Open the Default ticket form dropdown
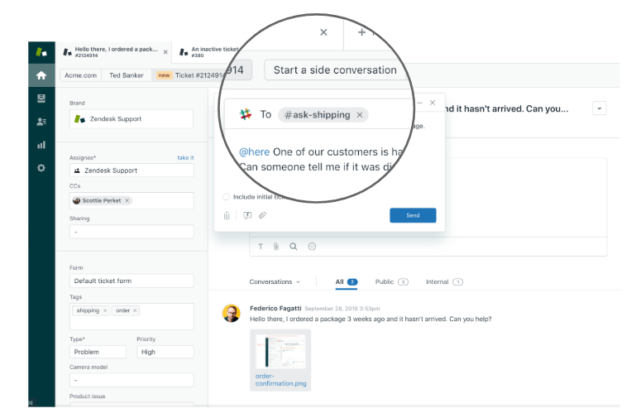This screenshot has width=636, height=418. pos(132,281)
